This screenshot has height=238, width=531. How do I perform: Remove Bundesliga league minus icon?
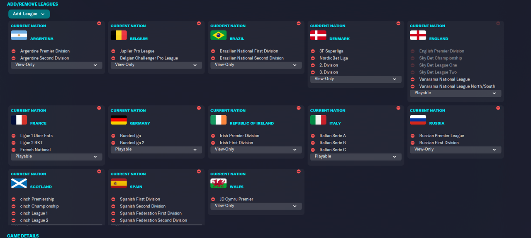(113, 136)
